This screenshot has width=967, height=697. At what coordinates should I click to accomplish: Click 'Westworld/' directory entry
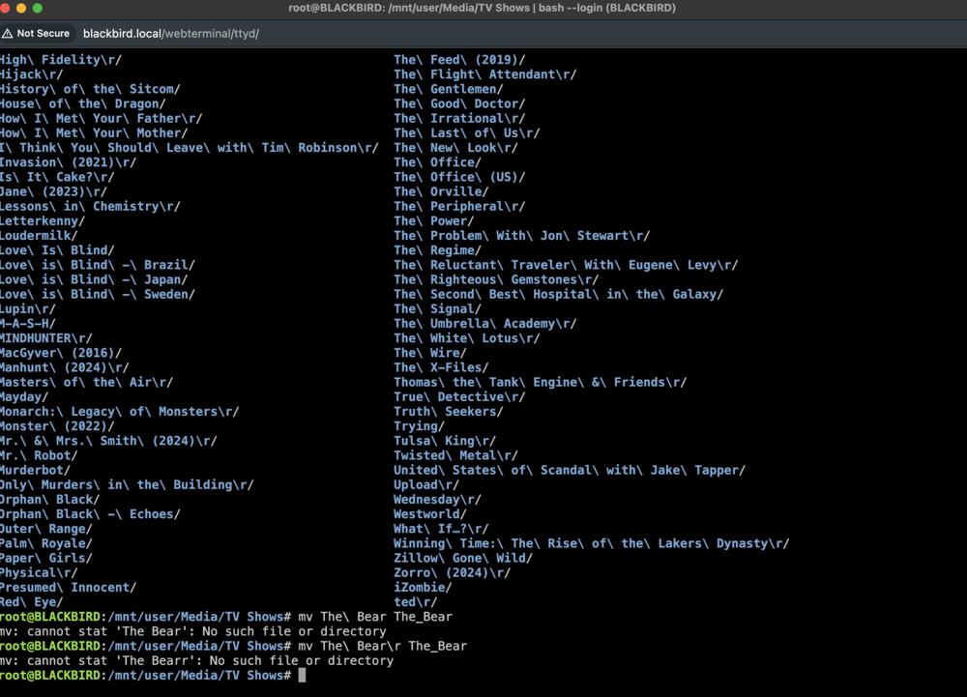click(x=430, y=514)
